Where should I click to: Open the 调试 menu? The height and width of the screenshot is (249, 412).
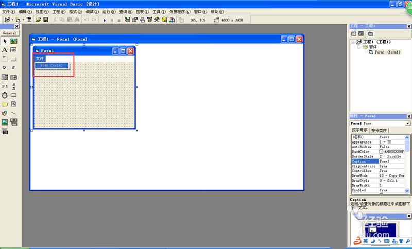coord(92,12)
